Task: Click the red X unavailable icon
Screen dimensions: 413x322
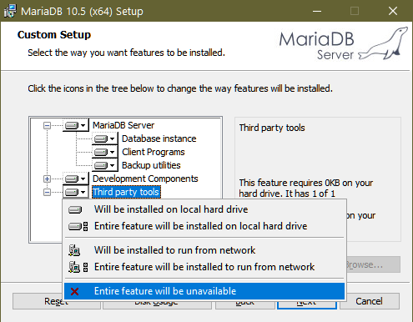Action: click(x=74, y=291)
